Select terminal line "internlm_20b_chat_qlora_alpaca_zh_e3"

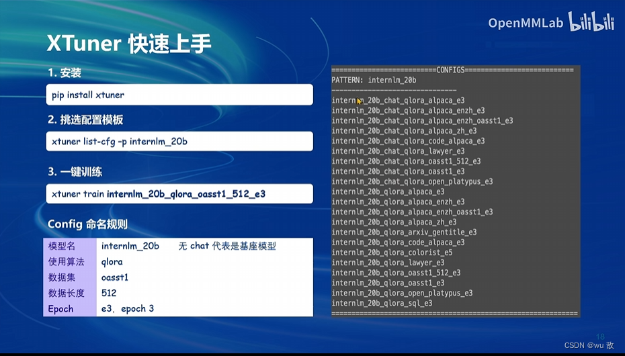(404, 130)
